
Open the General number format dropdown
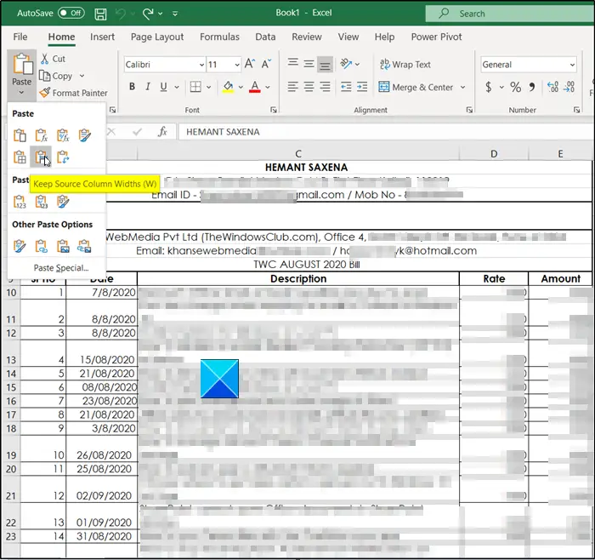pos(572,65)
